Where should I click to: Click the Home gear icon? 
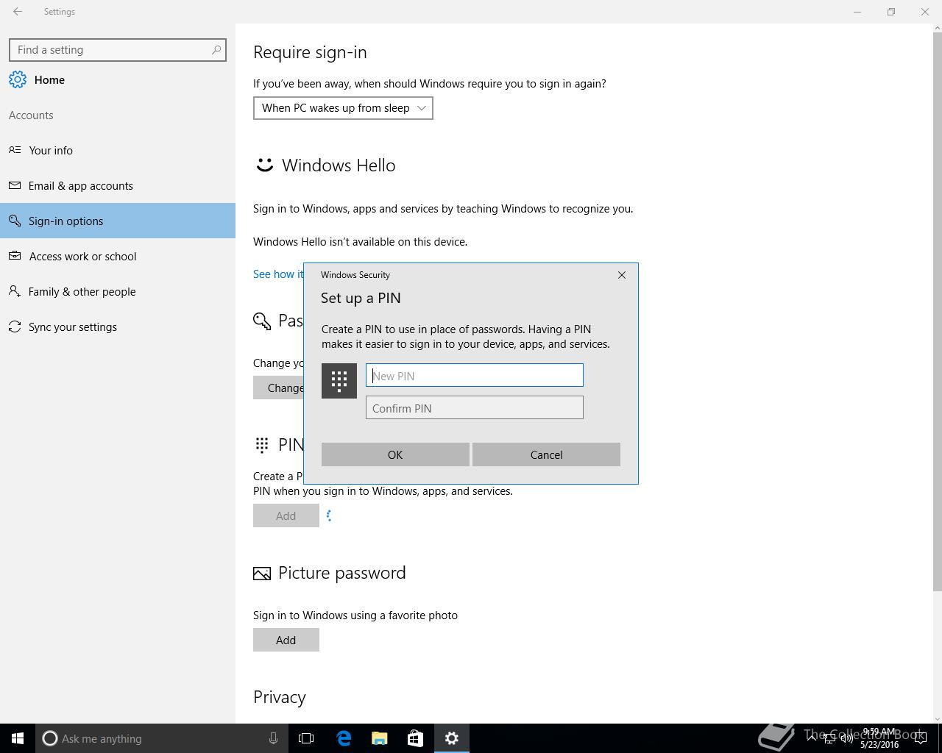click(x=18, y=80)
